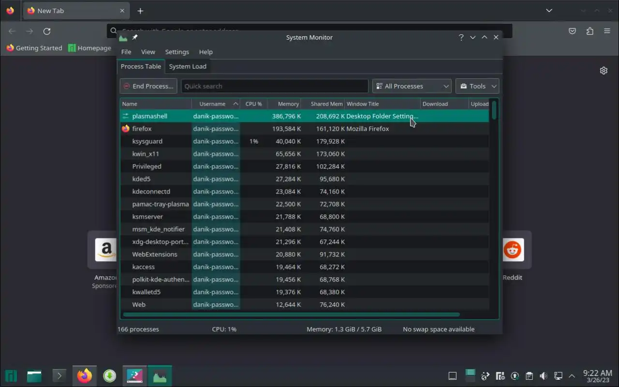Open the Pamac software installer taskbar icon
The width and height of the screenshot is (619, 387).
tap(110, 376)
